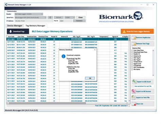Viewport: 161px width, 124px height.
Task: Click the Signal,mV column header
Action: [x=115, y=37]
